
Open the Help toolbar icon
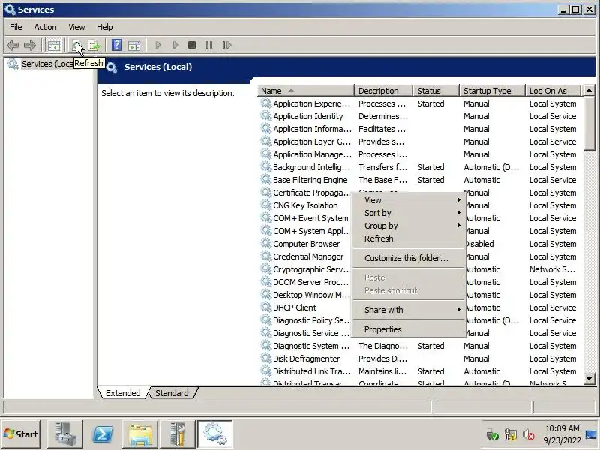point(117,46)
